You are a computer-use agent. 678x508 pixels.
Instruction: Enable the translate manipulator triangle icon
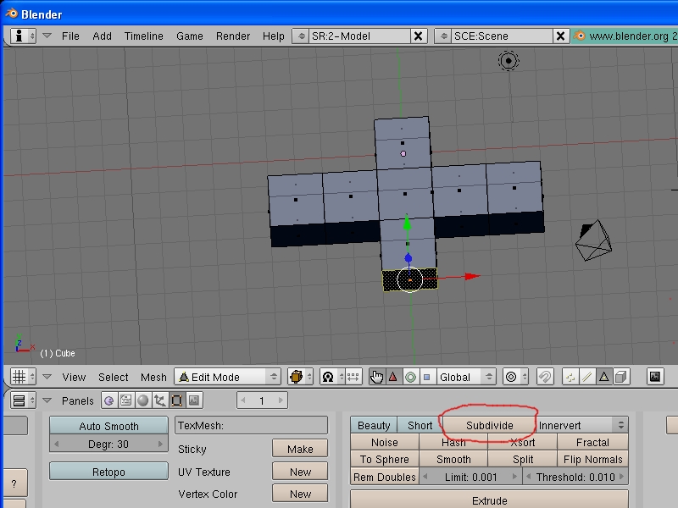pos(393,377)
